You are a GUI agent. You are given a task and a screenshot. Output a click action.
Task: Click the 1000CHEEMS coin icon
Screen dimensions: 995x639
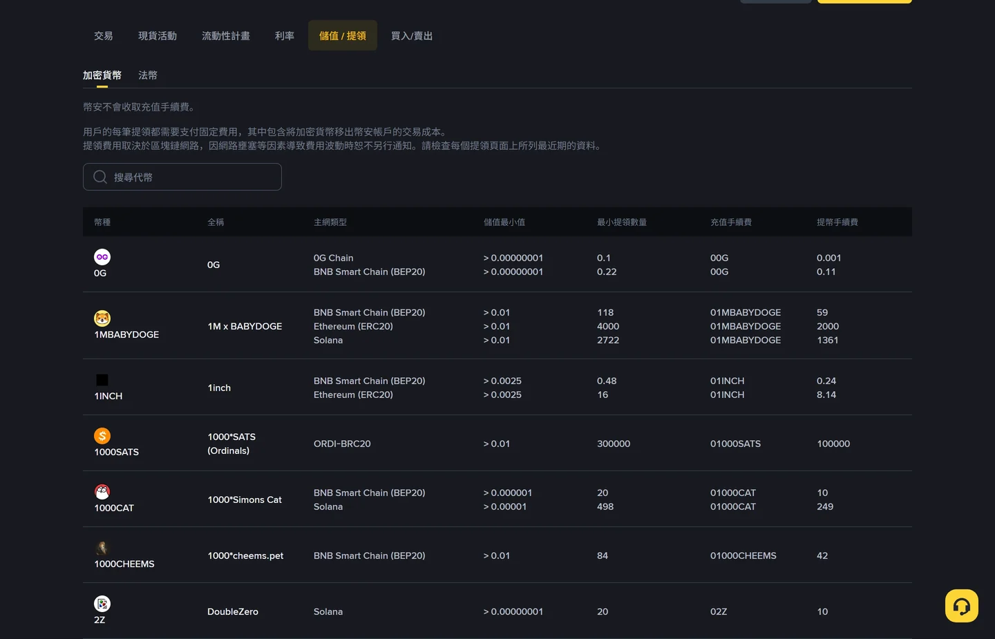pyautogui.click(x=102, y=548)
